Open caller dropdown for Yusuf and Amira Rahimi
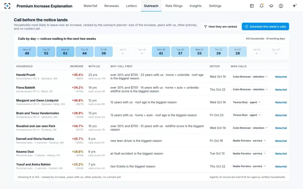This screenshot has width=303, height=189. click(249, 166)
